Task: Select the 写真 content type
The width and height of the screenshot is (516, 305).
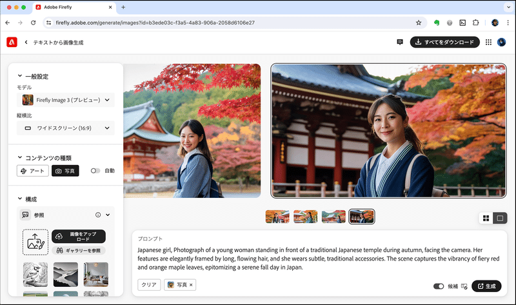Action: tap(65, 171)
